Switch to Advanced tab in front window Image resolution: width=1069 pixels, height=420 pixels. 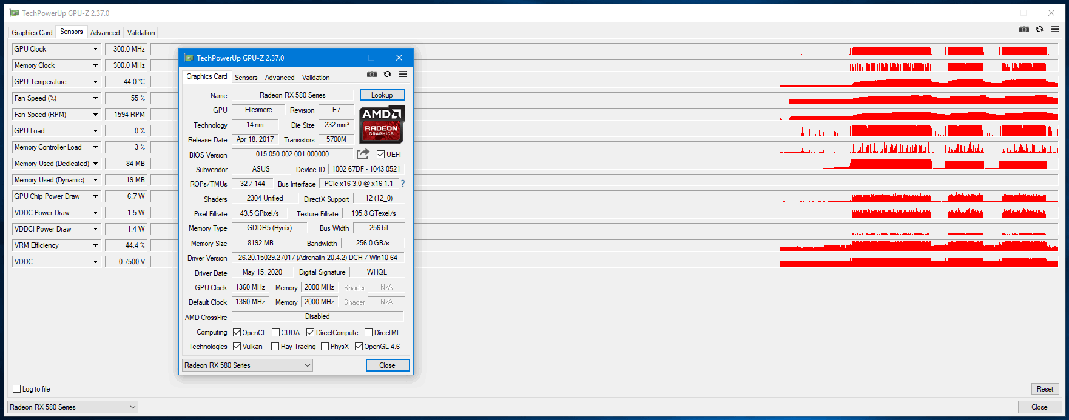[x=280, y=78]
